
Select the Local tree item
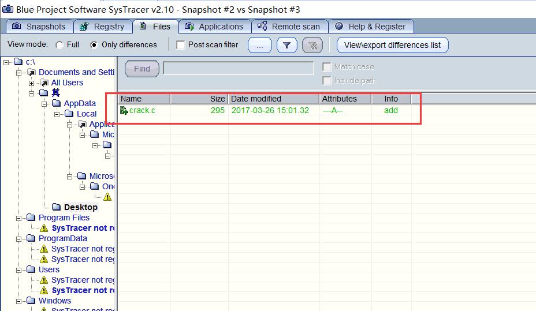[87, 114]
